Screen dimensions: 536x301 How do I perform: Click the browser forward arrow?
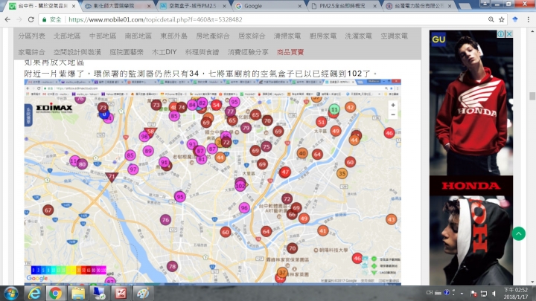click(19, 19)
